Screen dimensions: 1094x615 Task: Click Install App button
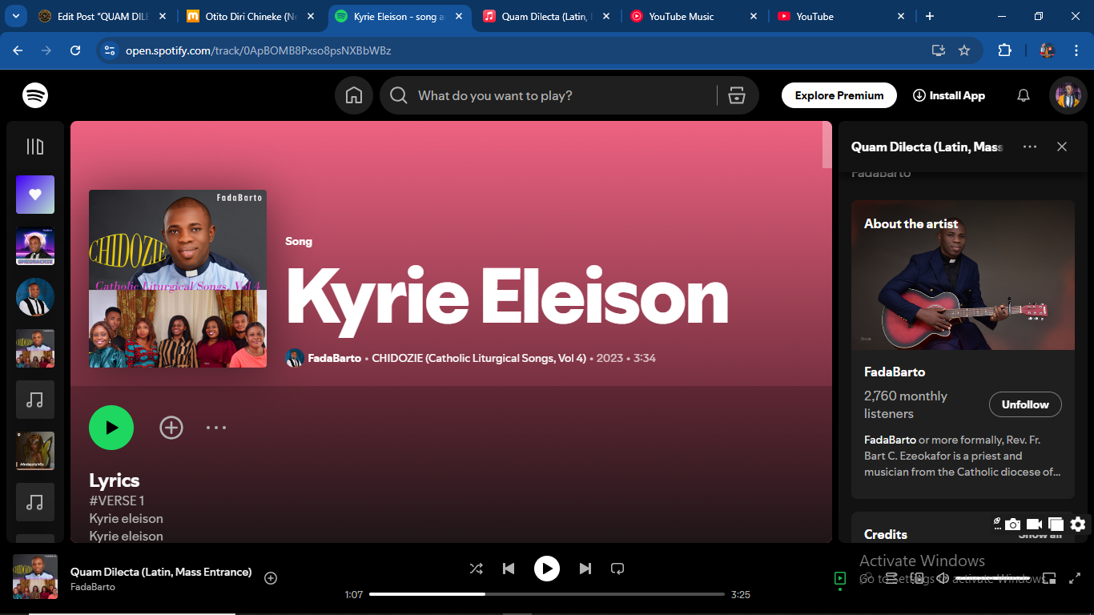[x=948, y=95]
